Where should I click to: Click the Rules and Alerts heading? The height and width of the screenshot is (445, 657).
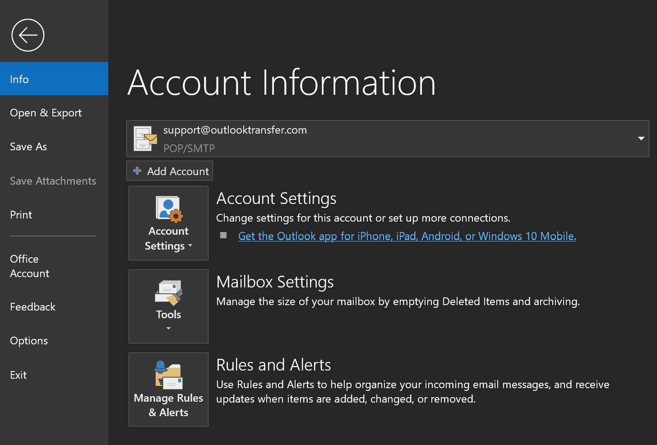coord(273,365)
